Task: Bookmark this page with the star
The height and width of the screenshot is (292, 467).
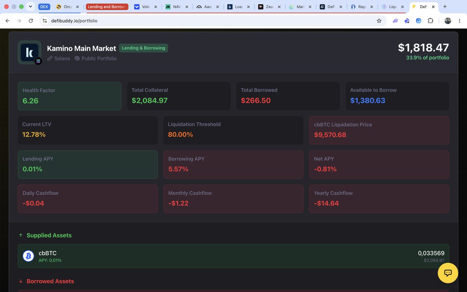Action: 379,21
